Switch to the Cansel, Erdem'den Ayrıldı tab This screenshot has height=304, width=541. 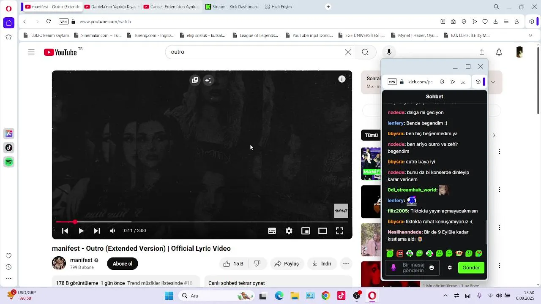[x=170, y=7]
